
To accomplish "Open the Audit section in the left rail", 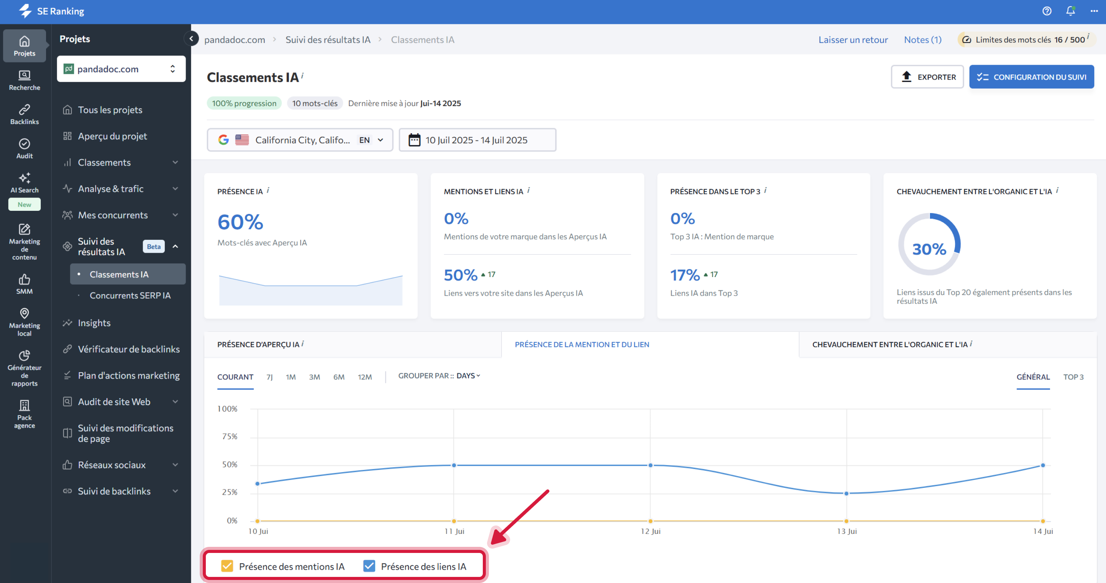I will click(x=24, y=149).
